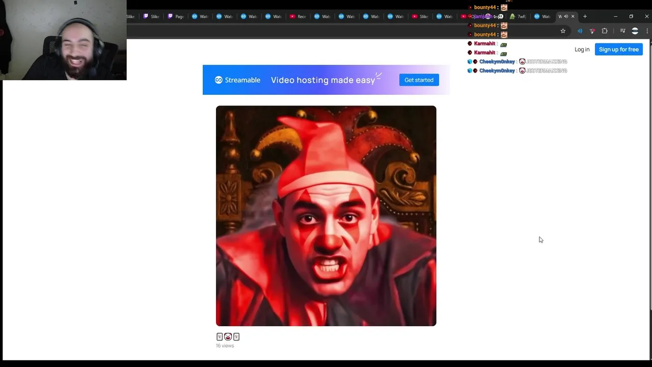652x367 pixels.
Task: Click the "Get started" button
Action: [419, 80]
